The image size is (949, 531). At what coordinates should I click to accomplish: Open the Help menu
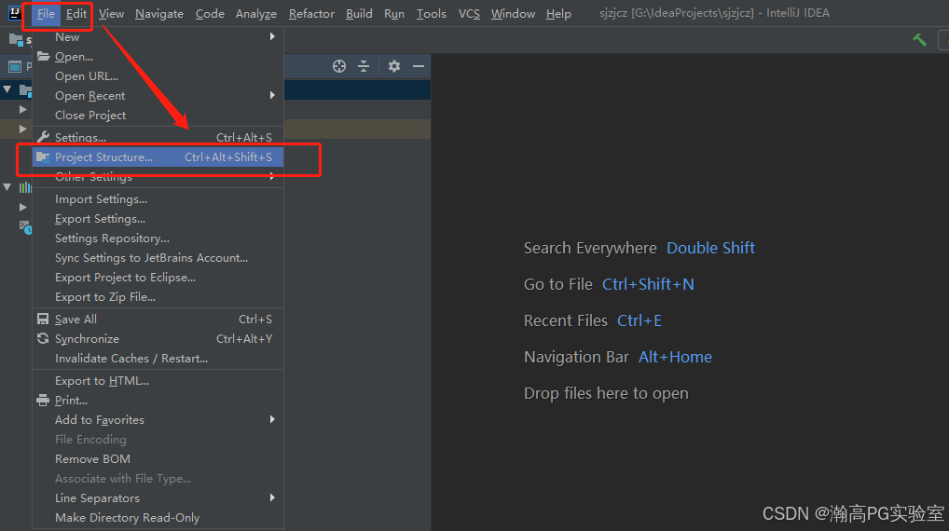[x=558, y=13]
